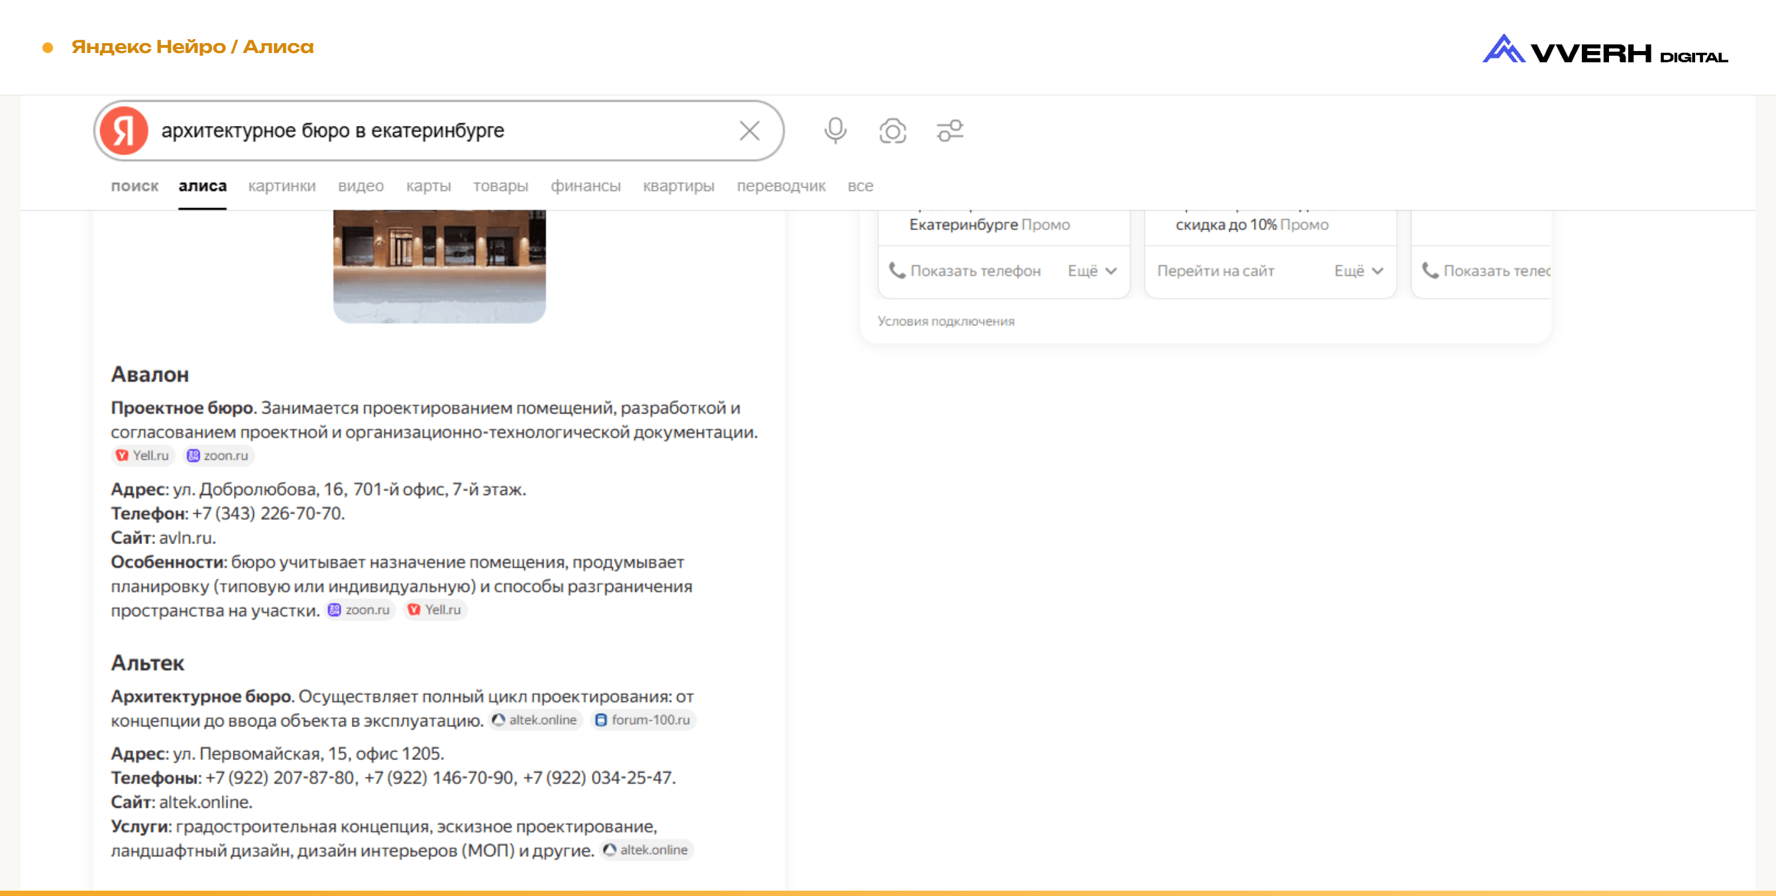Click the building photo thumbnail
Screen dimensions: 1776x896
coord(439,266)
